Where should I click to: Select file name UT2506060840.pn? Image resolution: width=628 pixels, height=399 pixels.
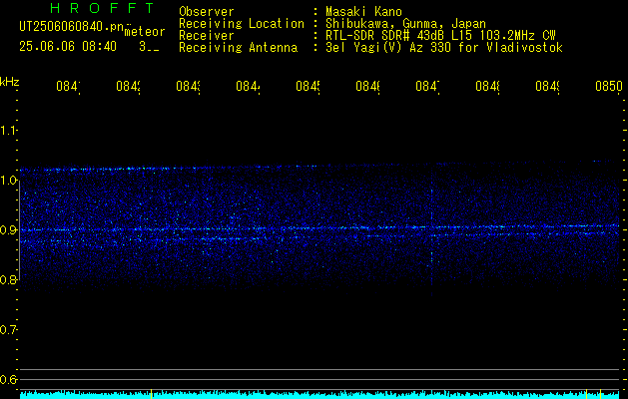[x=72, y=27]
